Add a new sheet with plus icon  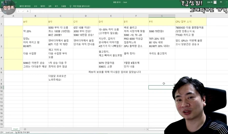[25, 129]
